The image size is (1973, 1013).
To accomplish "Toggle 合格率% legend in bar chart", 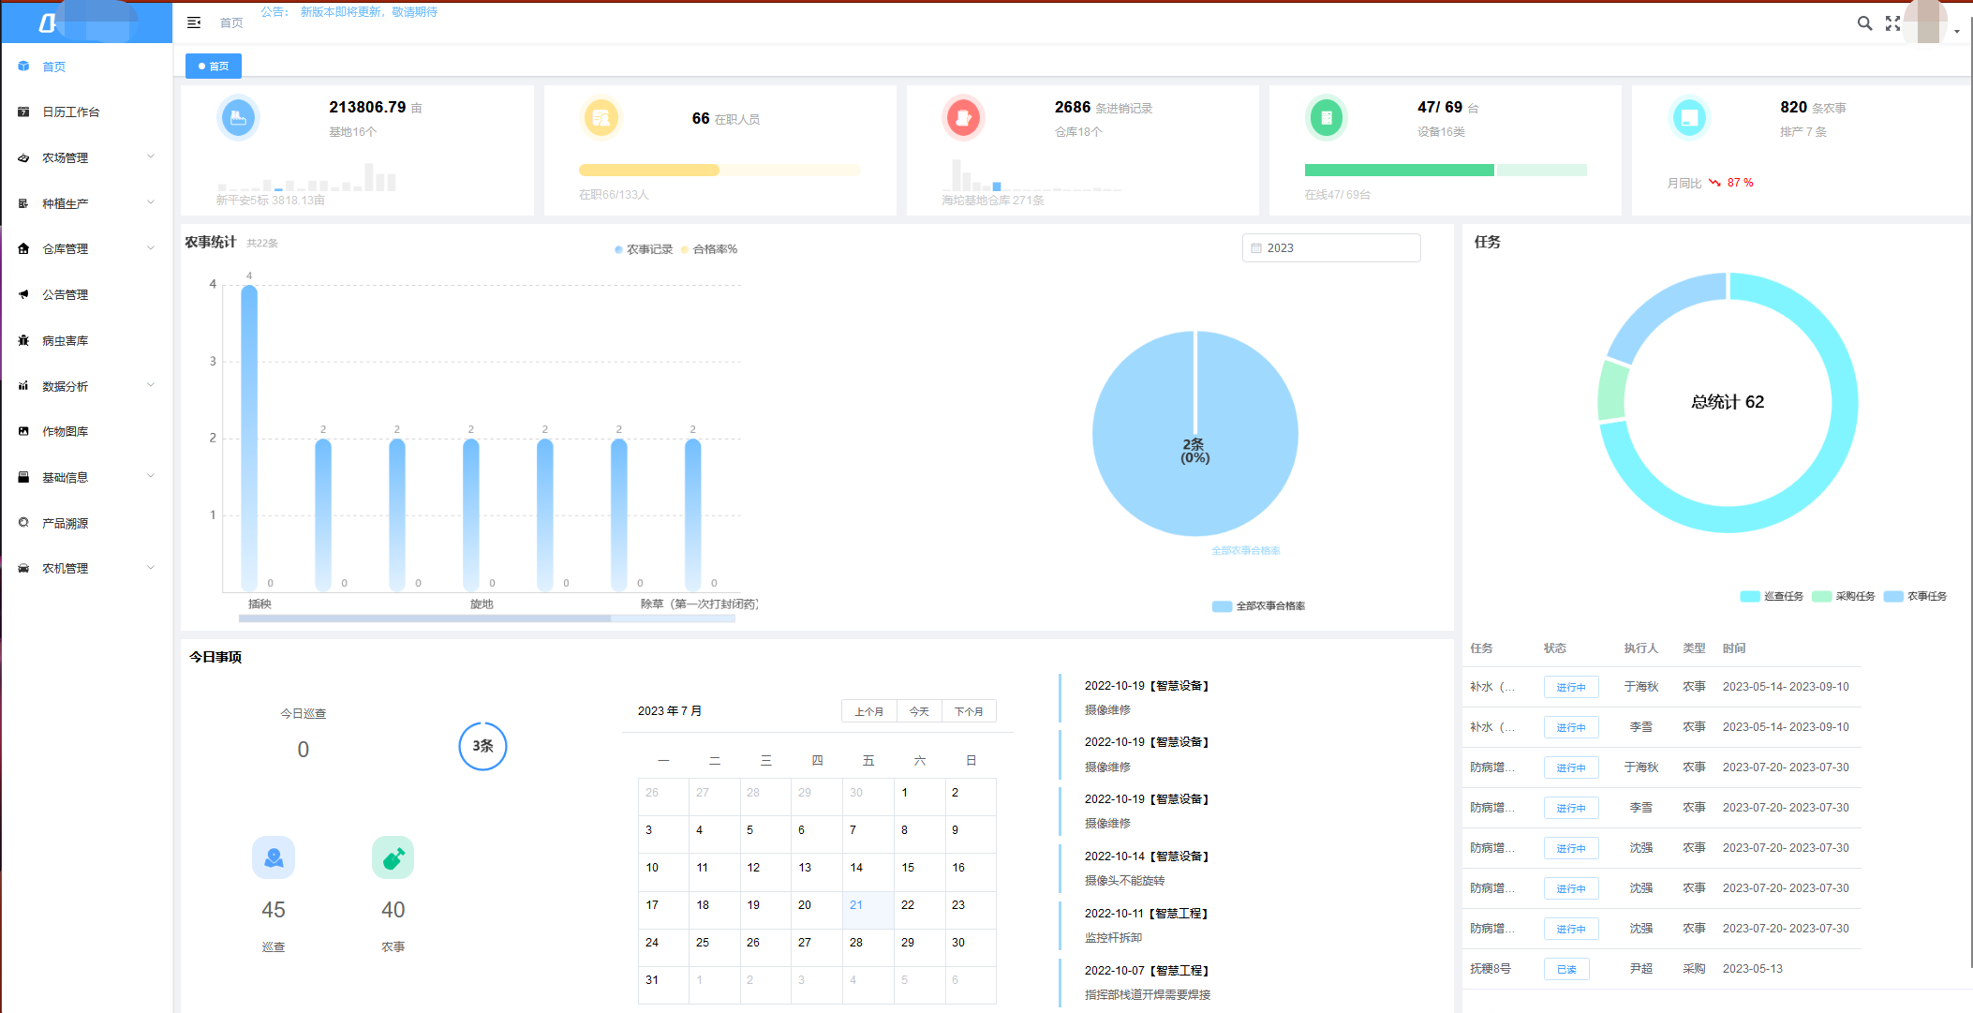I will (x=709, y=249).
